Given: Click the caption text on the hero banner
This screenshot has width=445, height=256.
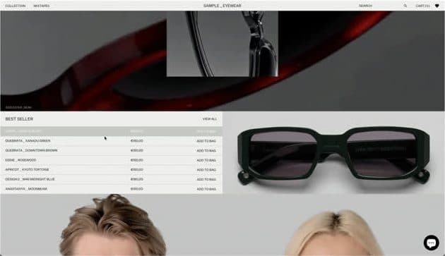Looking at the screenshot, I should pos(18,107).
